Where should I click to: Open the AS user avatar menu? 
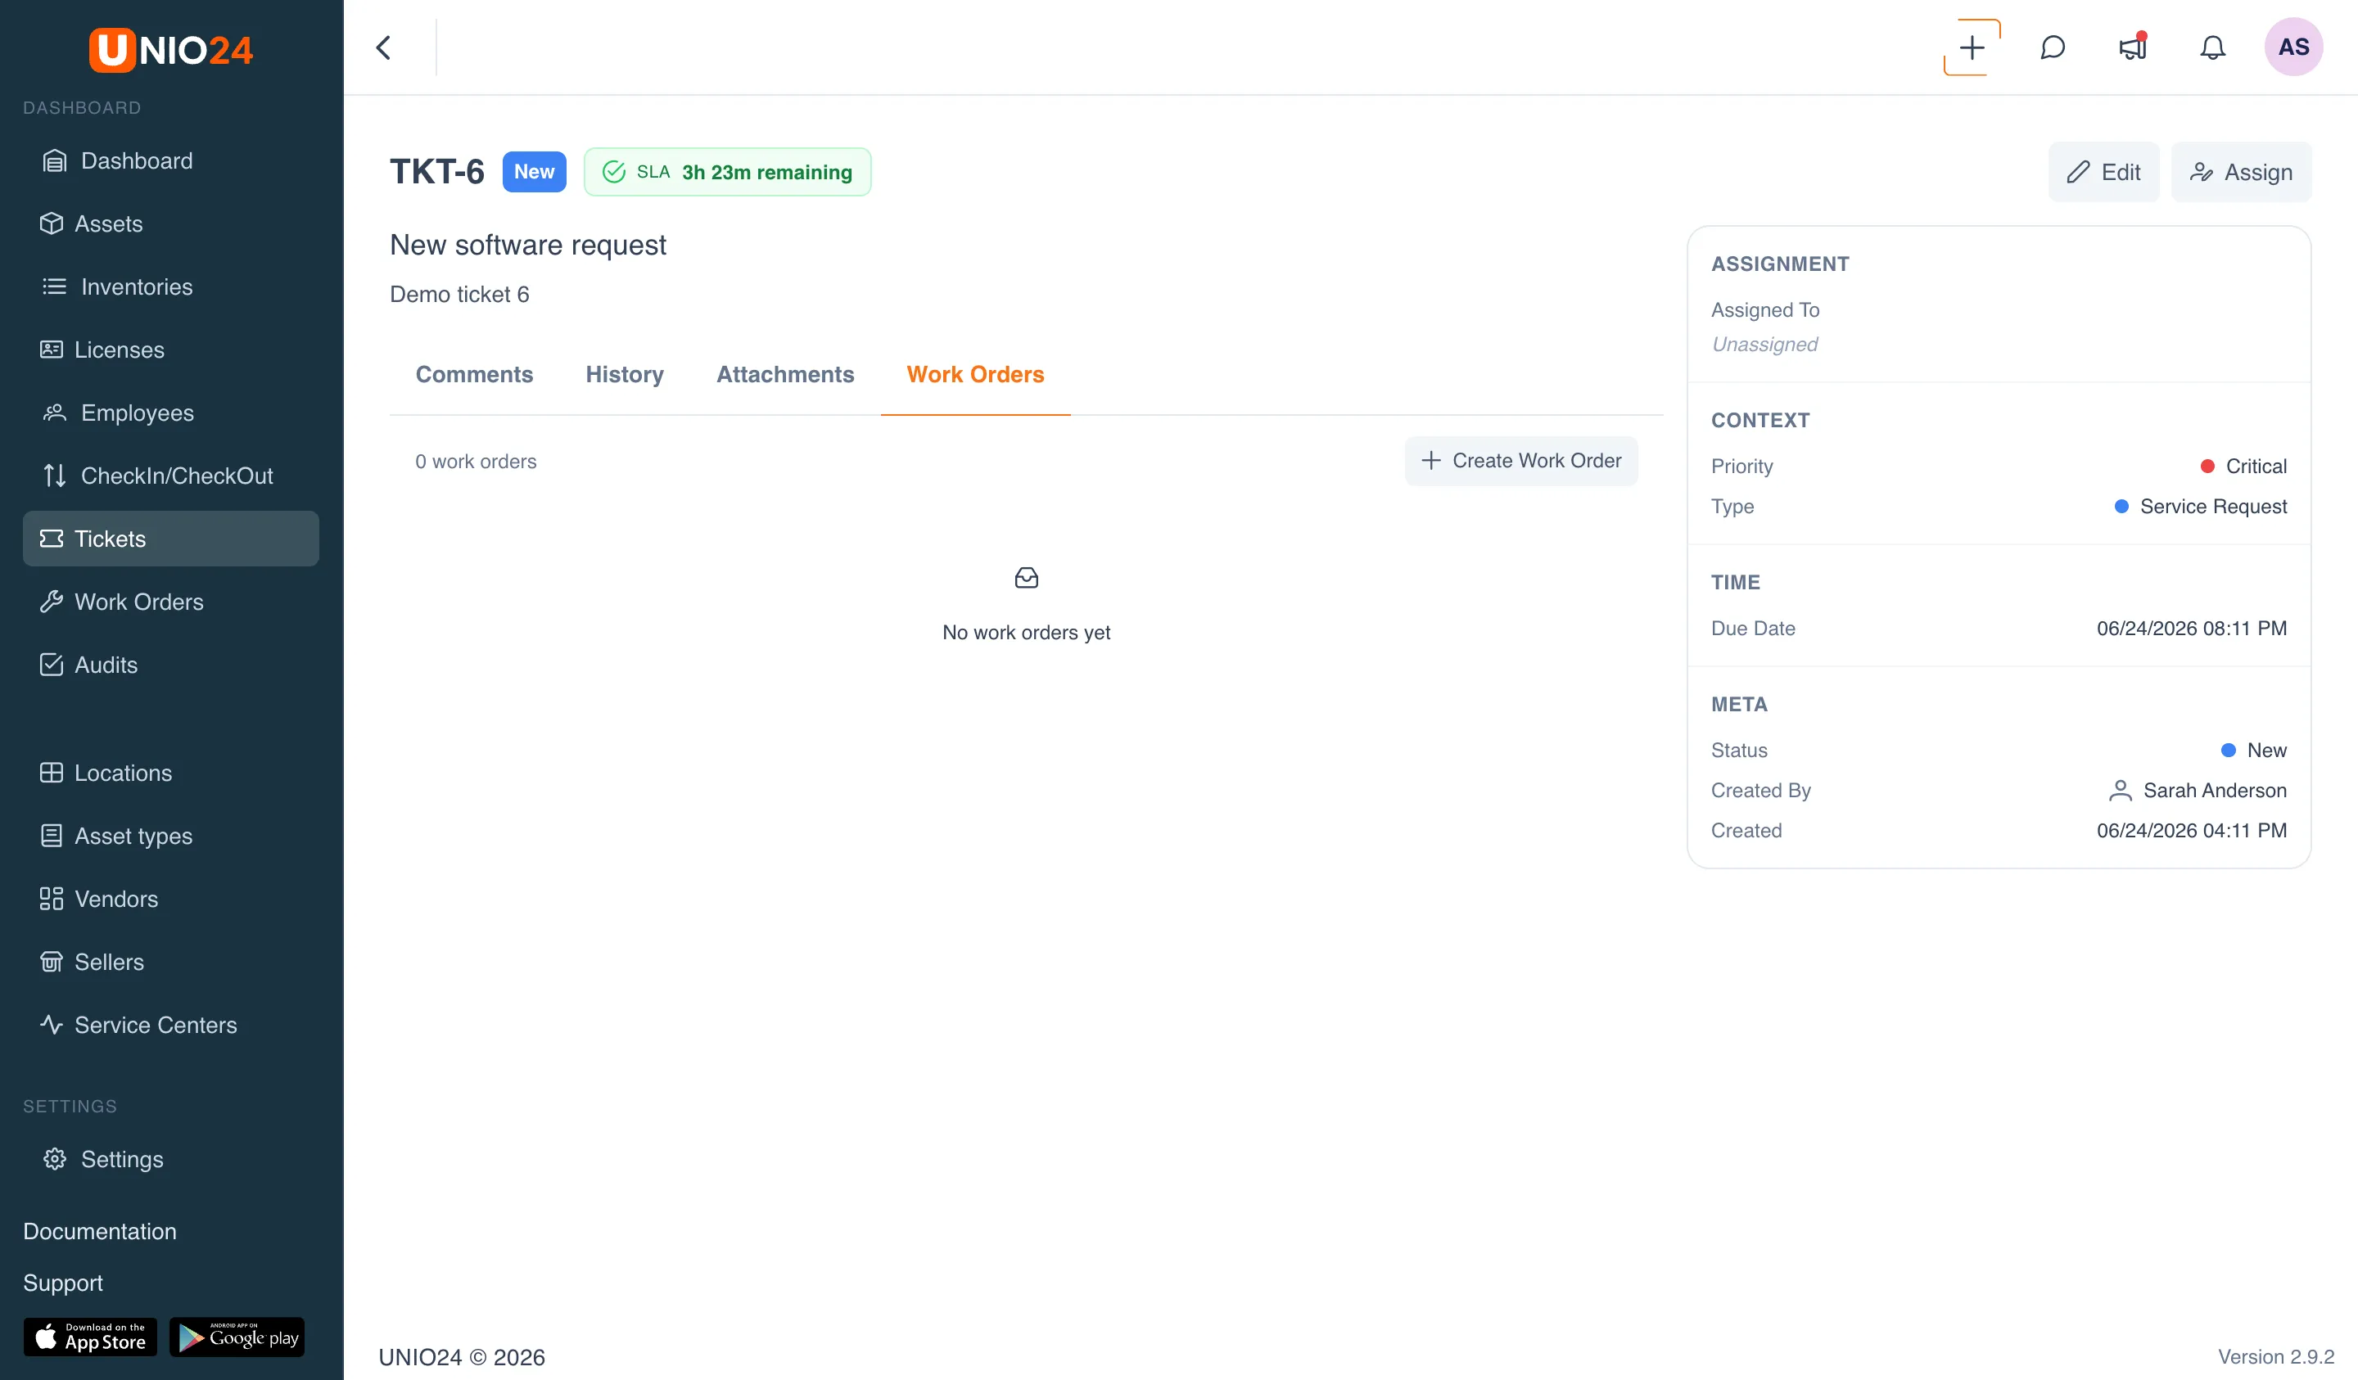(2292, 47)
